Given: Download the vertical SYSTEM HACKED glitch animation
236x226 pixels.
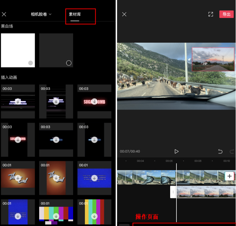Looking at the screenshot, I should (x=56, y=102).
